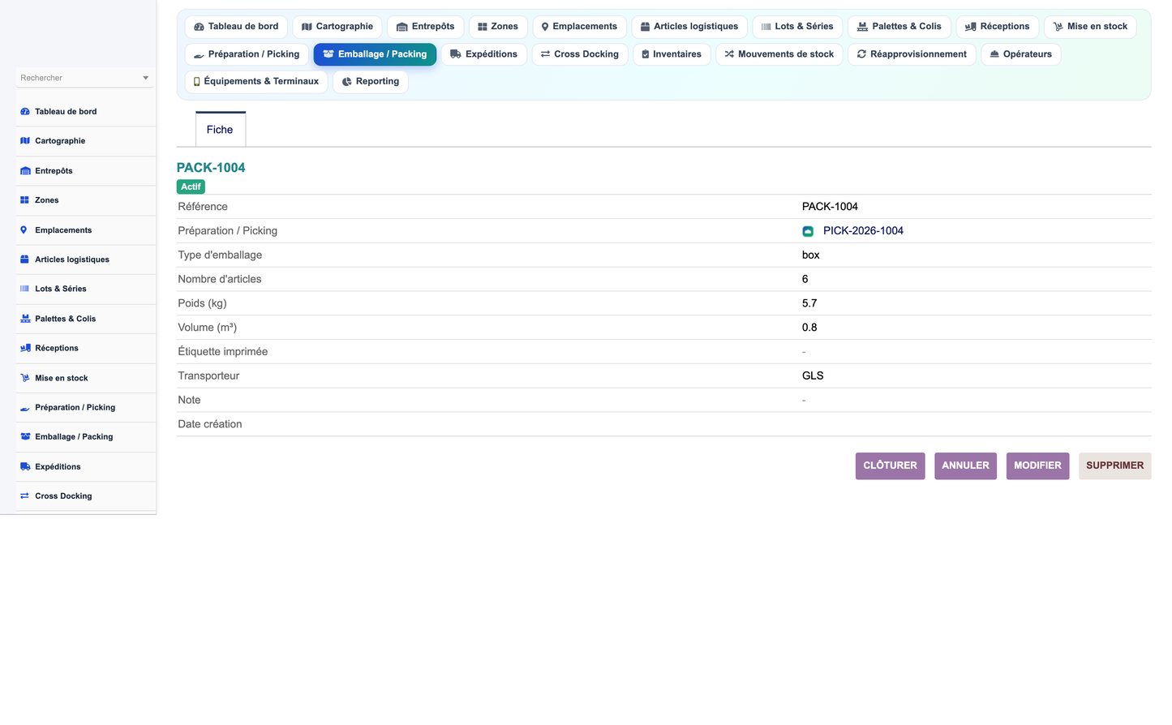Click the Volume value 0.8

[809, 328]
